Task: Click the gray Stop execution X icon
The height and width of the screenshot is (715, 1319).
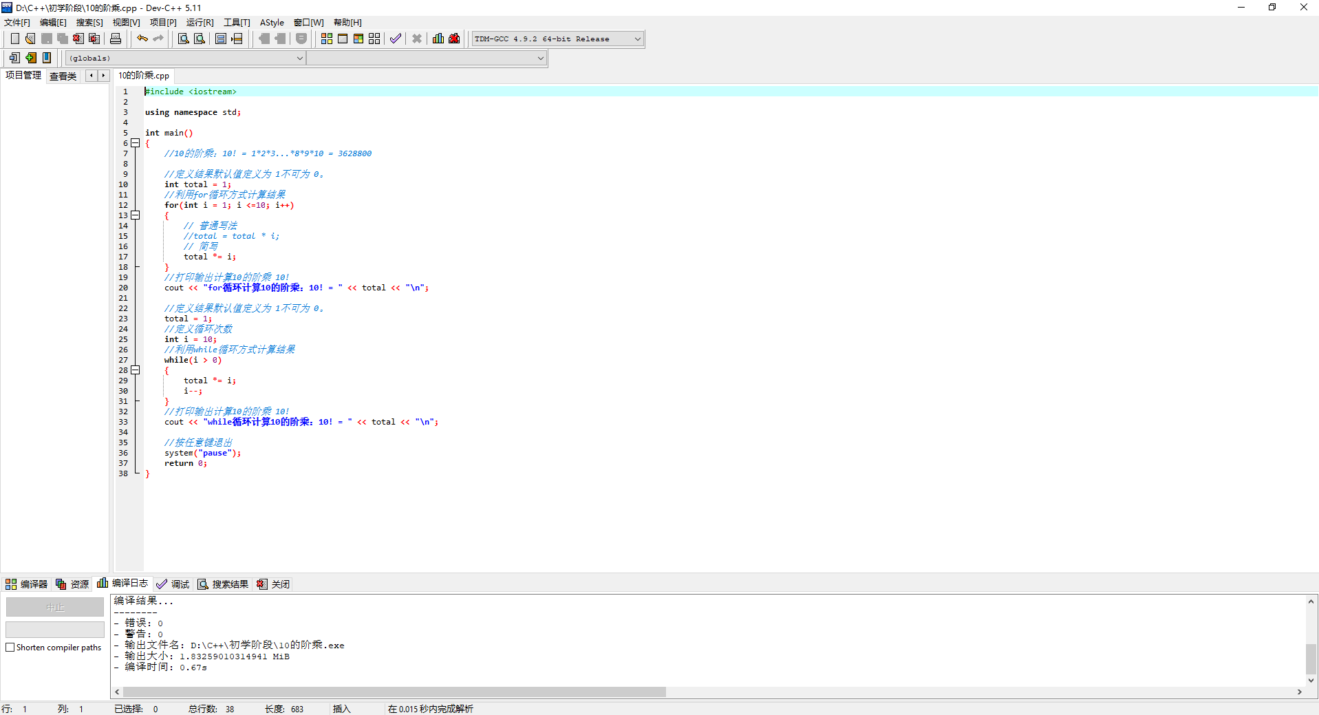Action: pos(417,39)
